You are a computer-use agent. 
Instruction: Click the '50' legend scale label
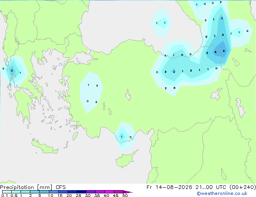(x=125, y=195)
